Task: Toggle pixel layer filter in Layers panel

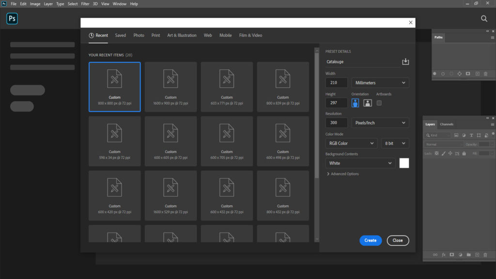Action: click(x=456, y=135)
